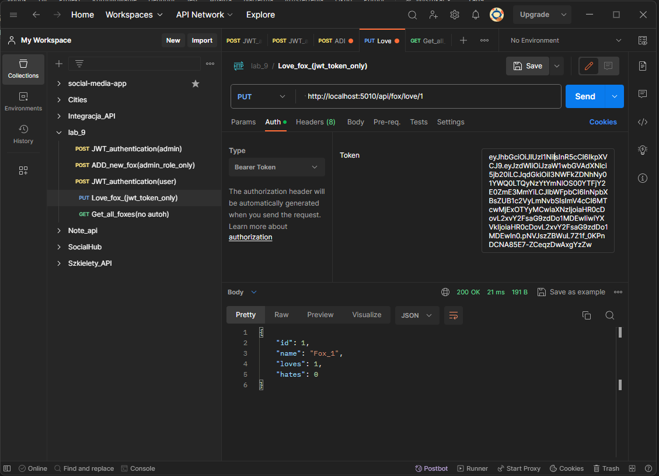Open the search magnifier in header
659x476 pixels.
click(412, 15)
